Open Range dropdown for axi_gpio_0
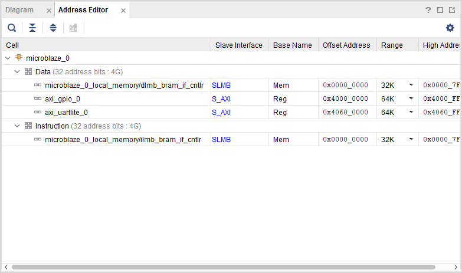Viewport: 462px width, 273px height. [x=411, y=98]
